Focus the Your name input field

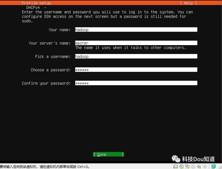(136, 30)
